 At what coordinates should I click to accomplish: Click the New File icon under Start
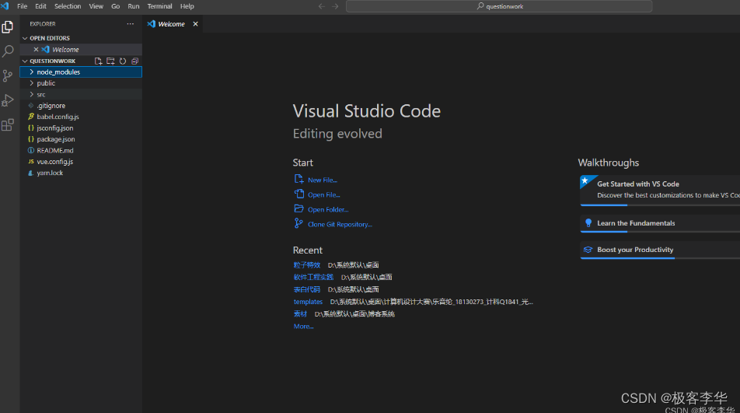click(298, 179)
